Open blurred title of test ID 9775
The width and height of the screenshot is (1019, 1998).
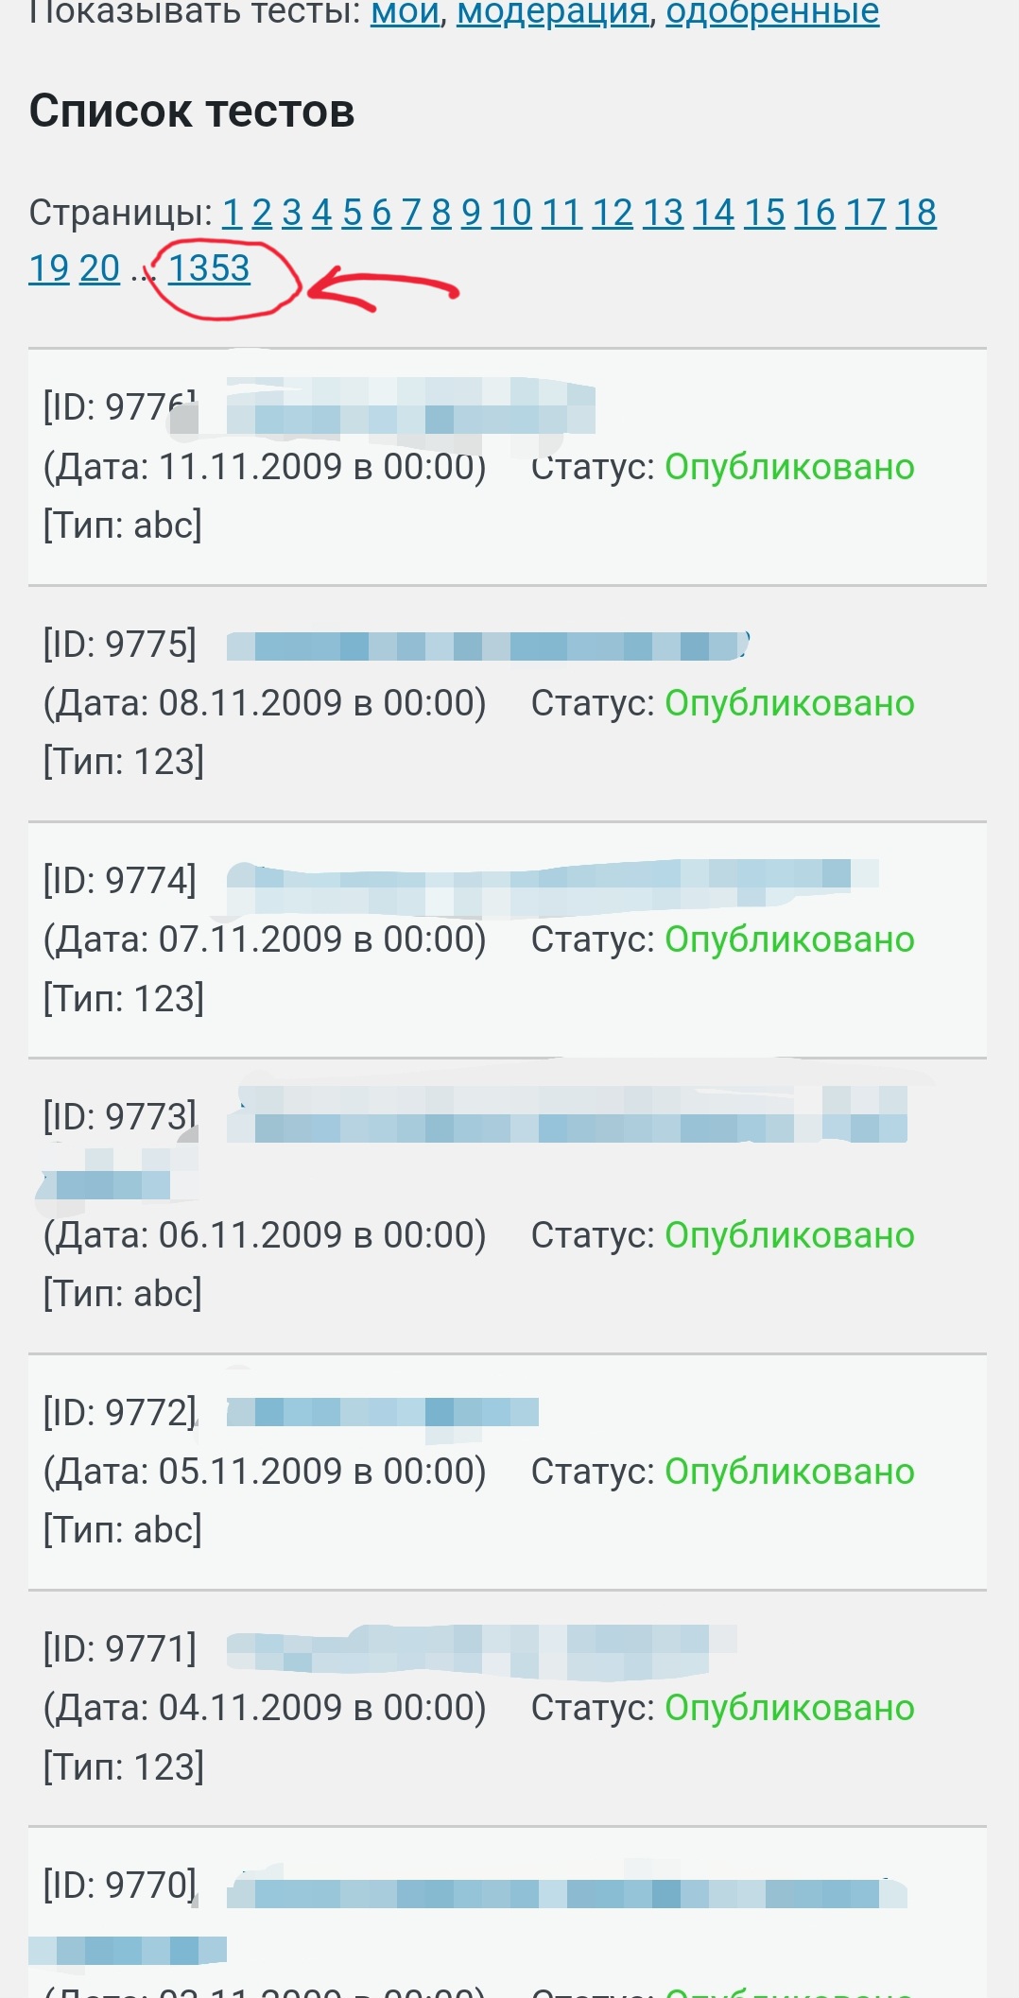pyautogui.click(x=486, y=646)
